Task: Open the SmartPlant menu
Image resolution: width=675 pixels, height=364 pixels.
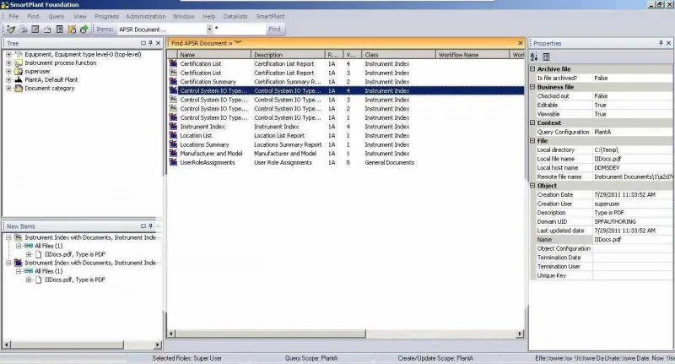Action: (x=270, y=16)
